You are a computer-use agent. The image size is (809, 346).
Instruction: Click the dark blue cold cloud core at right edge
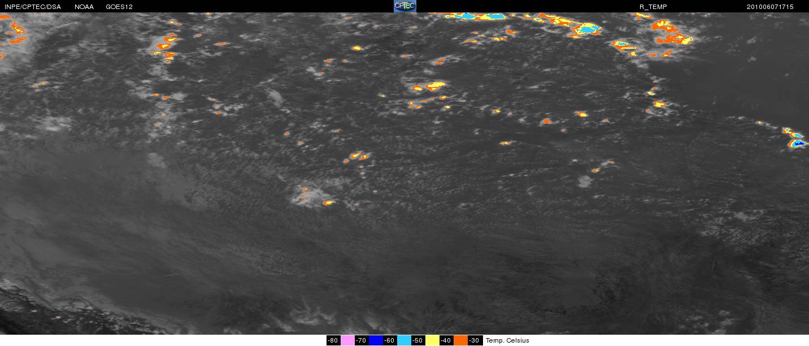[798, 144]
